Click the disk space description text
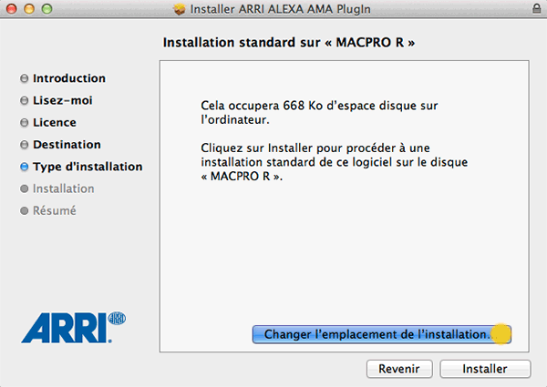547x387 pixels. click(x=319, y=113)
